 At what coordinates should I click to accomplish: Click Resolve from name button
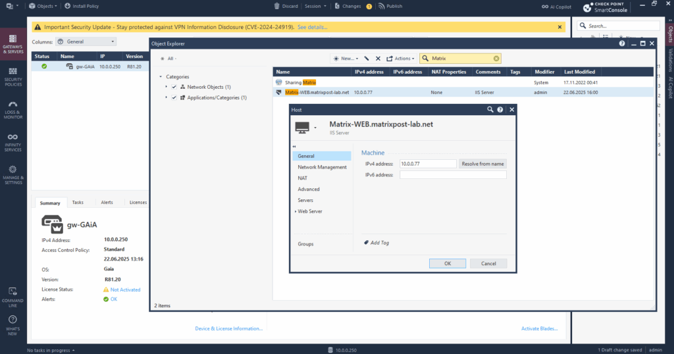click(x=482, y=164)
